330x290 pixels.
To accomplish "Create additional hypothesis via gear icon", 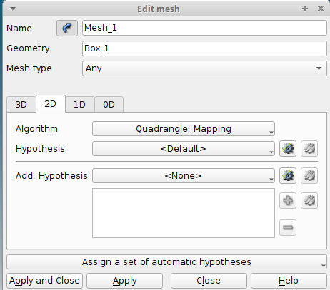I will 288,176.
